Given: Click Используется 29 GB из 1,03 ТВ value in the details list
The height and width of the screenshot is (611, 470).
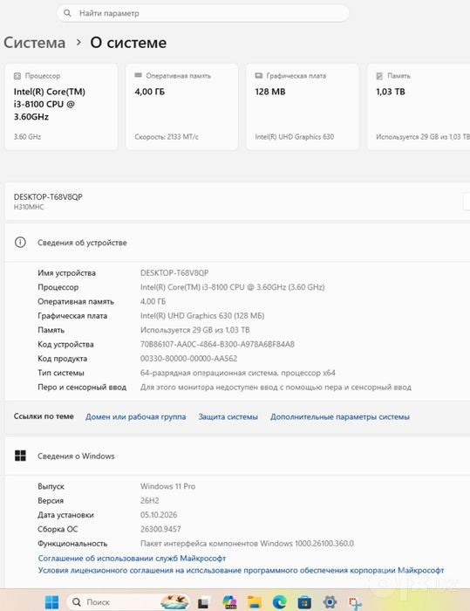Looking at the screenshot, I should pos(195,330).
